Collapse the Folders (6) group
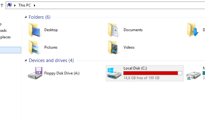Image resolution: width=205 pixels, height=120 pixels. coord(26,17)
